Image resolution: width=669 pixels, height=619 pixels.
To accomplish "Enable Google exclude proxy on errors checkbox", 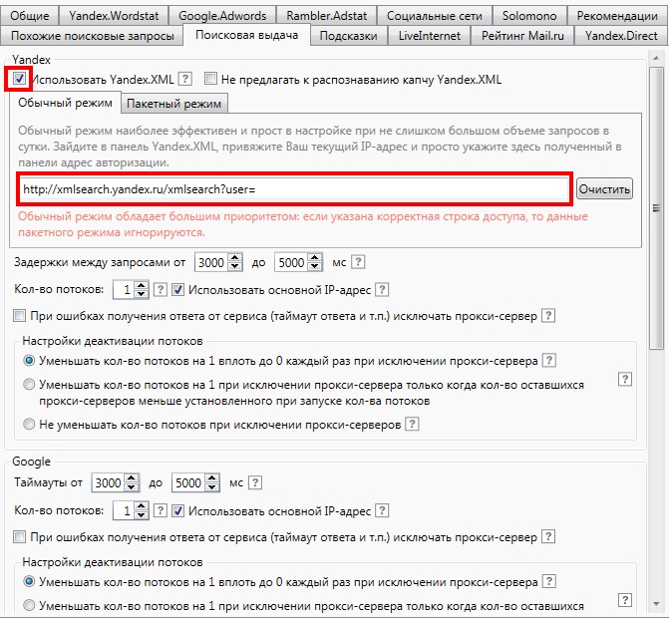I will [x=19, y=537].
